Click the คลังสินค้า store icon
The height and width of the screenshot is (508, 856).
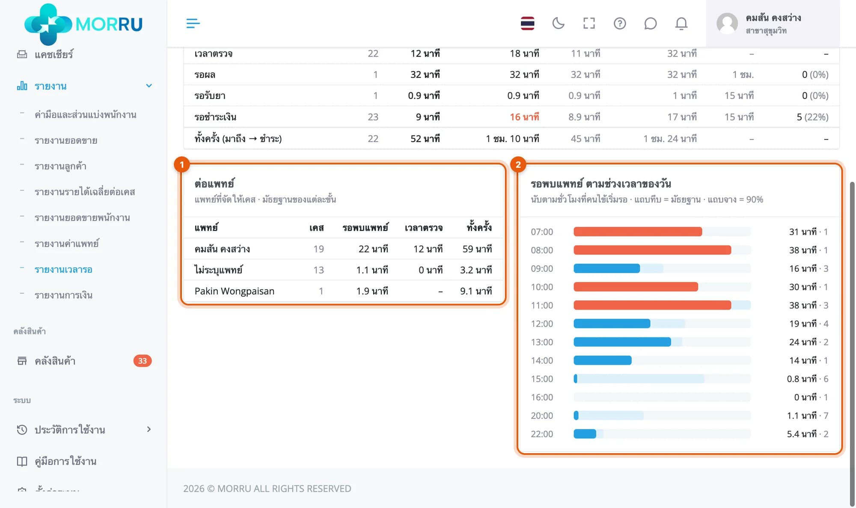22,361
